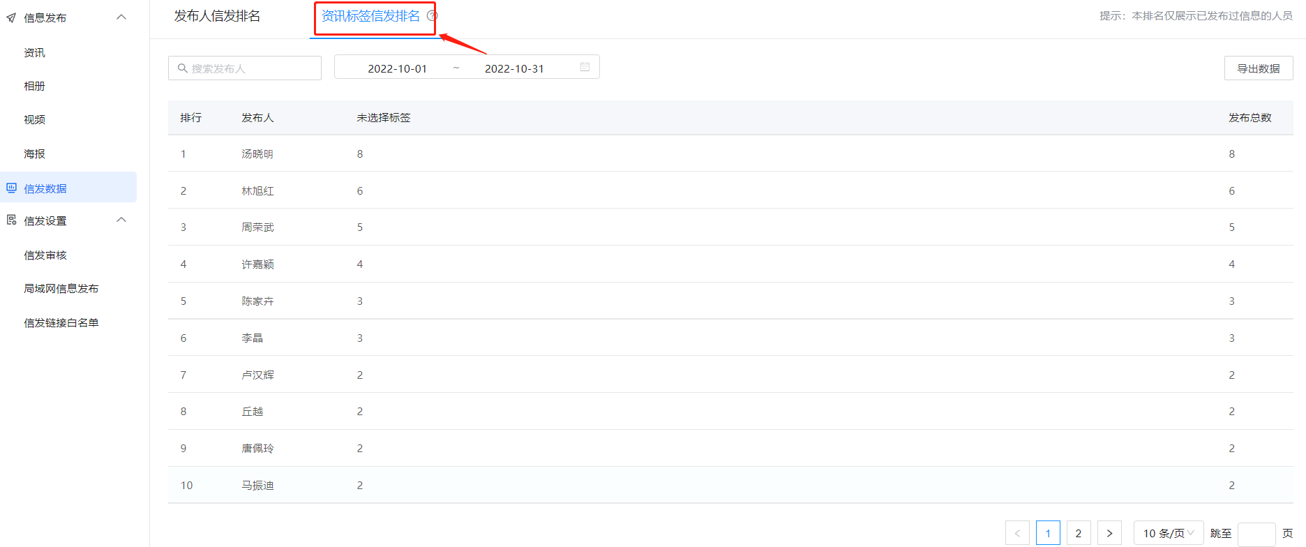Open 资讯 in the sidebar
This screenshot has width=1306, height=547.
(x=34, y=52)
